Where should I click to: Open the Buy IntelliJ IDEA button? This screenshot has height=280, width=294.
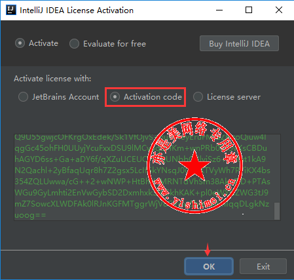pyautogui.click(x=239, y=43)
